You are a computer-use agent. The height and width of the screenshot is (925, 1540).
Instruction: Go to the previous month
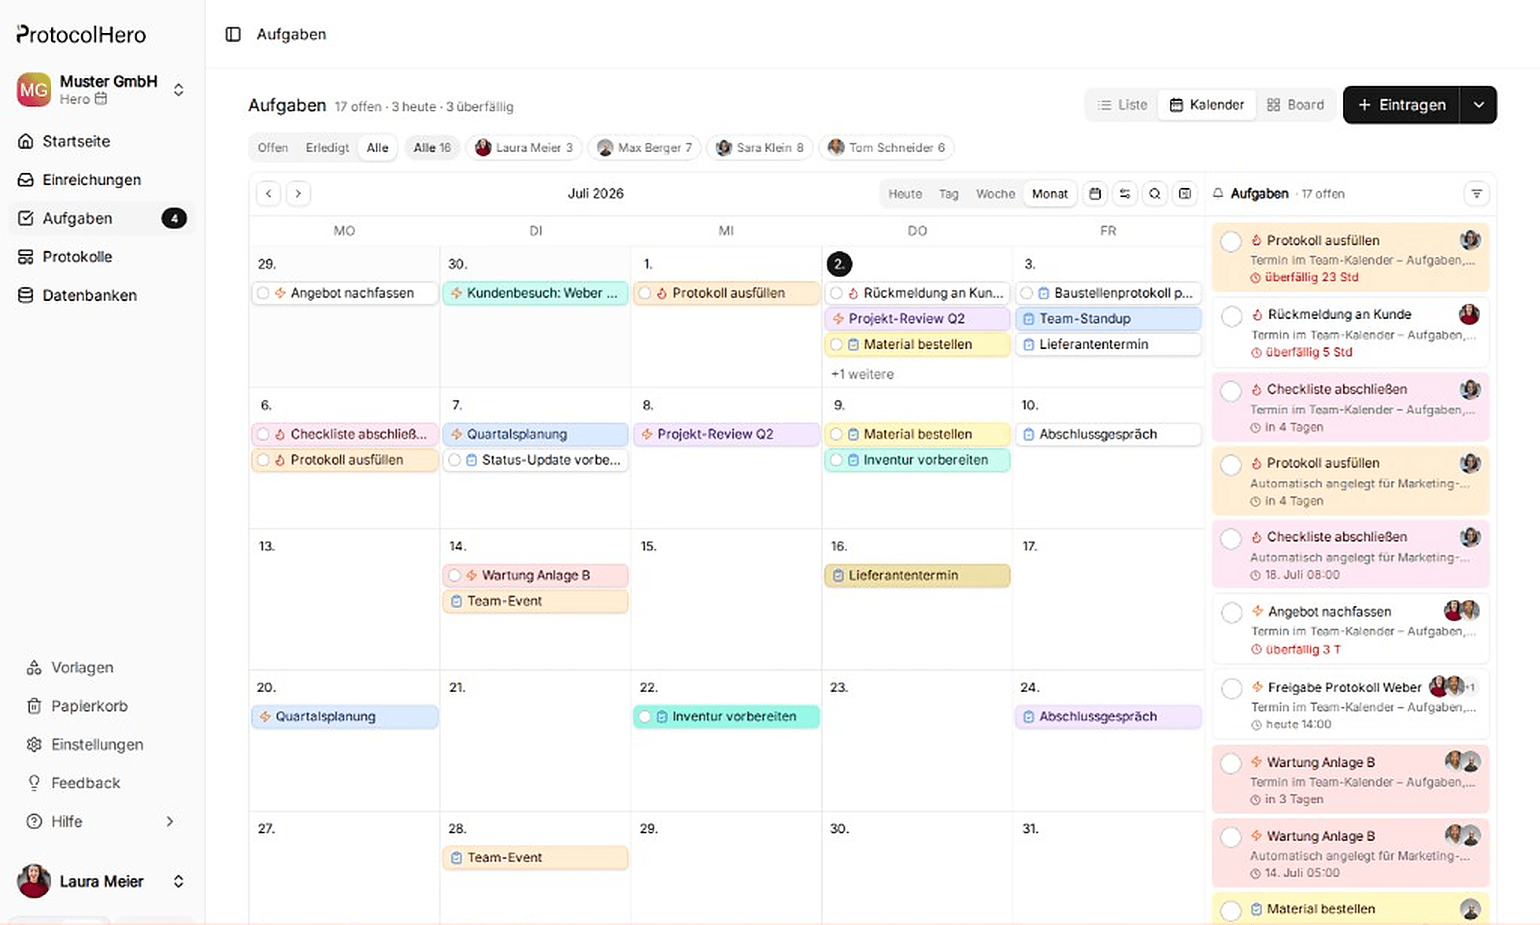268,193
